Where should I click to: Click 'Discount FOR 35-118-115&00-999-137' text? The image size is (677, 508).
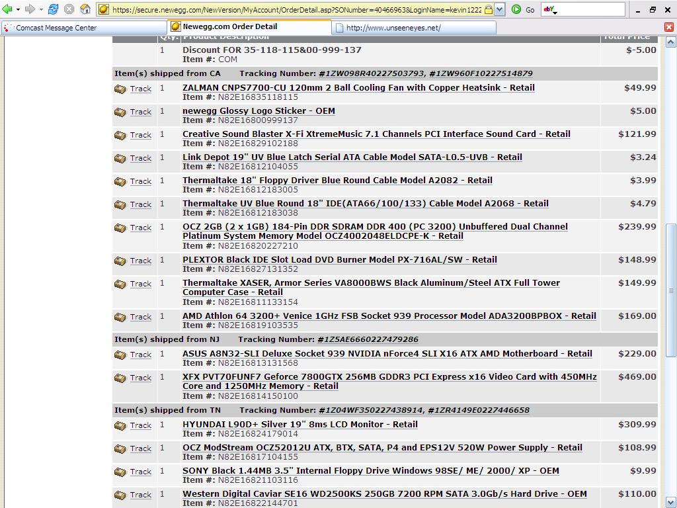click(x=272, y=50)
